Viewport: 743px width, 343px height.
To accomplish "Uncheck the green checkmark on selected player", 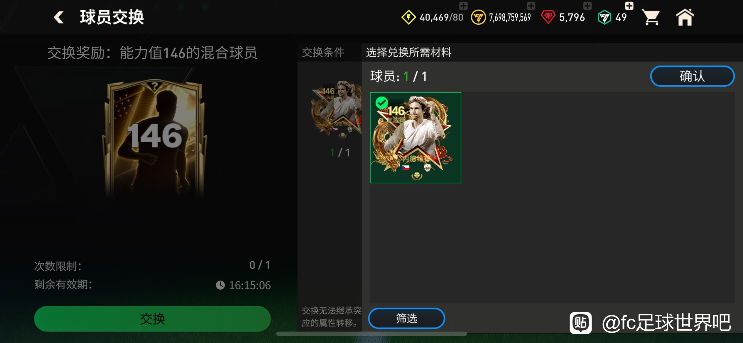I will coord(382,103).
